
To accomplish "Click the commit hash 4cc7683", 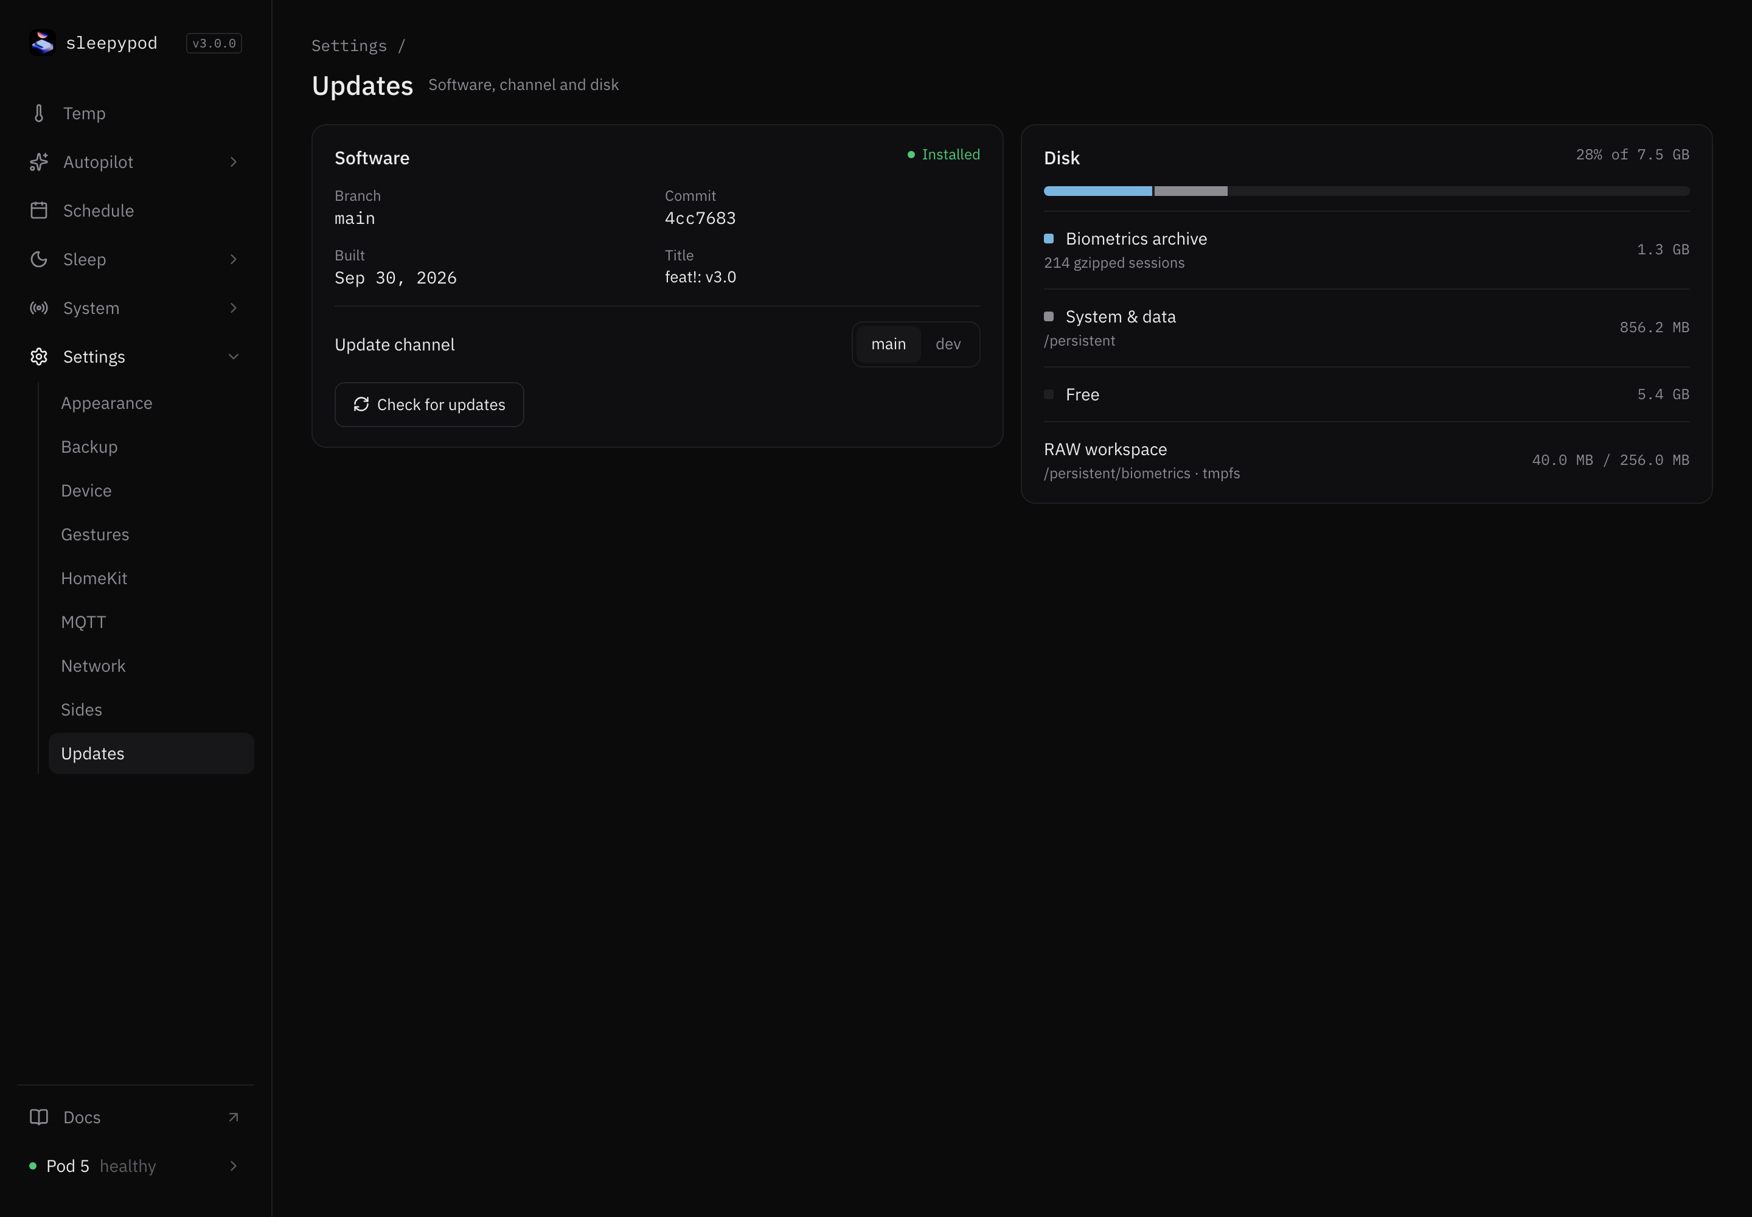I will 700,219.
